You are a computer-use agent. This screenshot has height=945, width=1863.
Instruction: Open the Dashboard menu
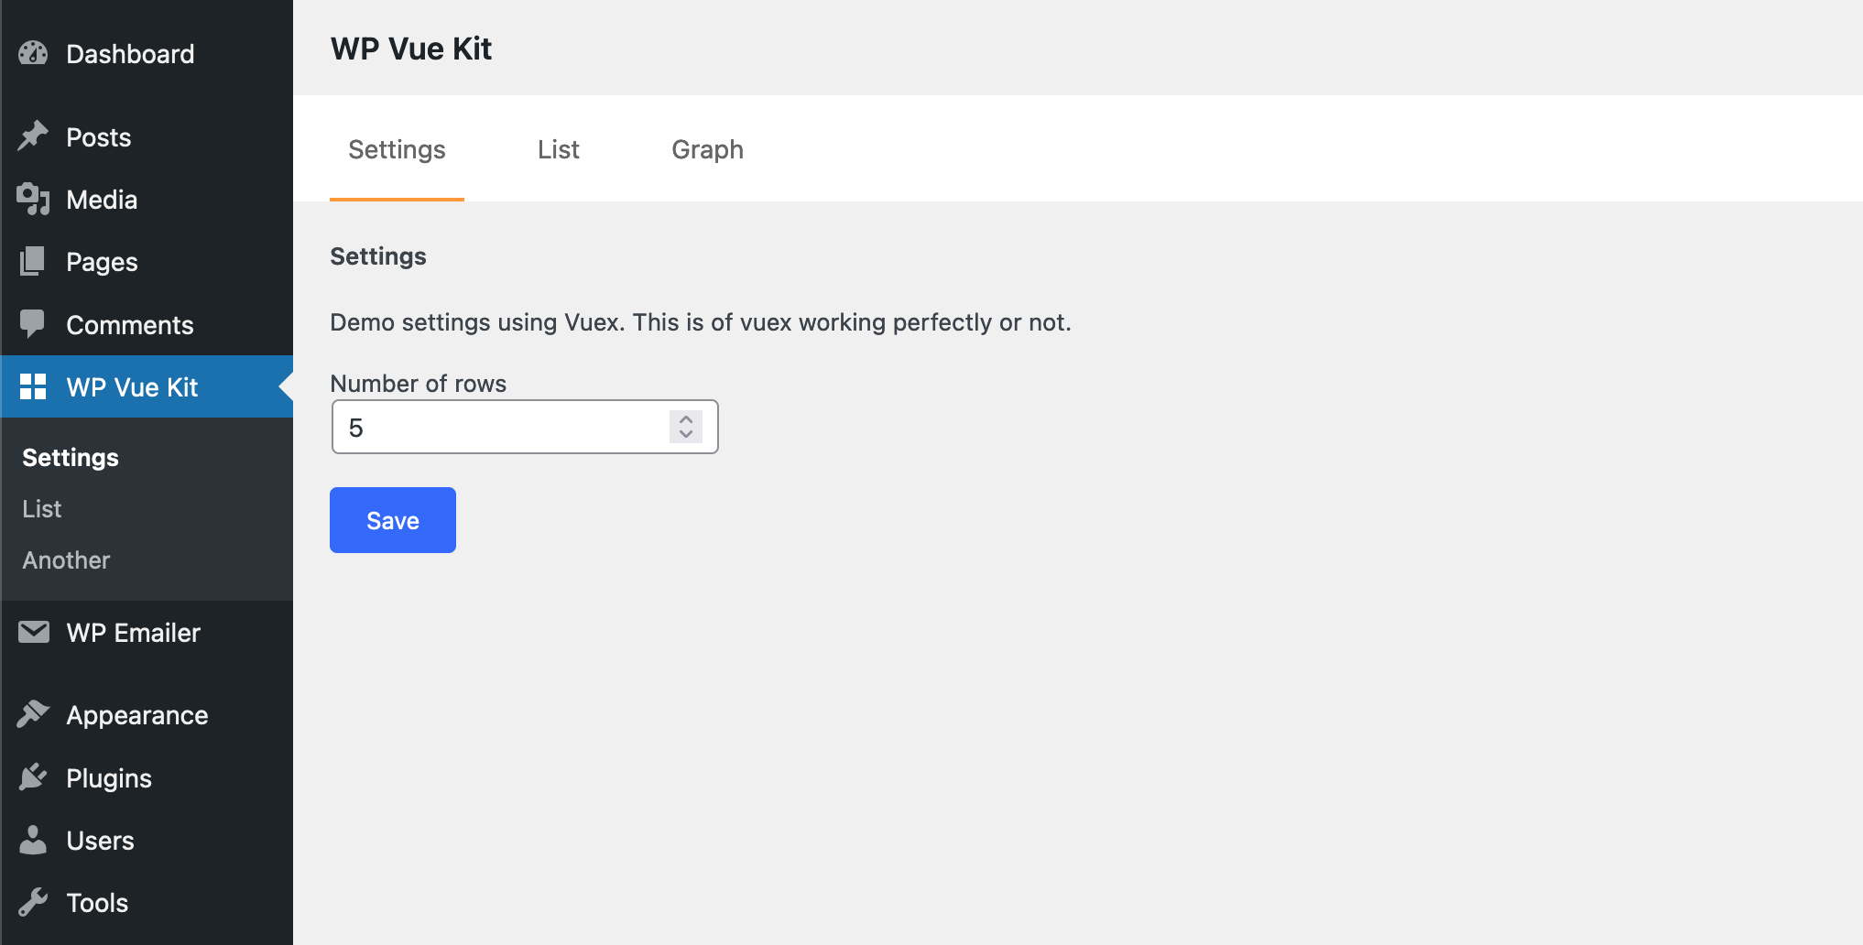tap(147, 53)
